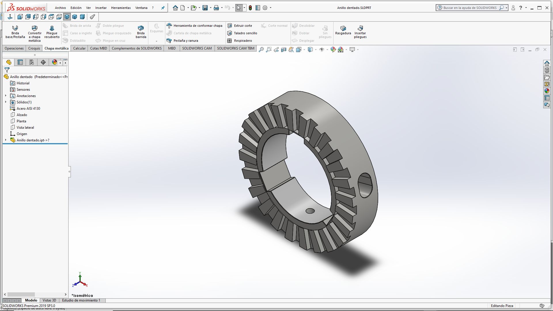Open the Appearances color wheel pane
This screenshot has height=311, width=553.
547,91
